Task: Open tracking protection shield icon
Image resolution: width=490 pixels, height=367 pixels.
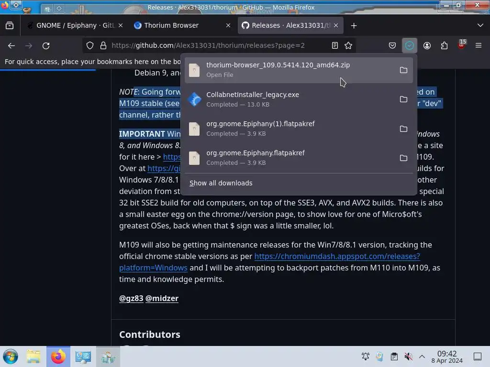Action: 90,45
